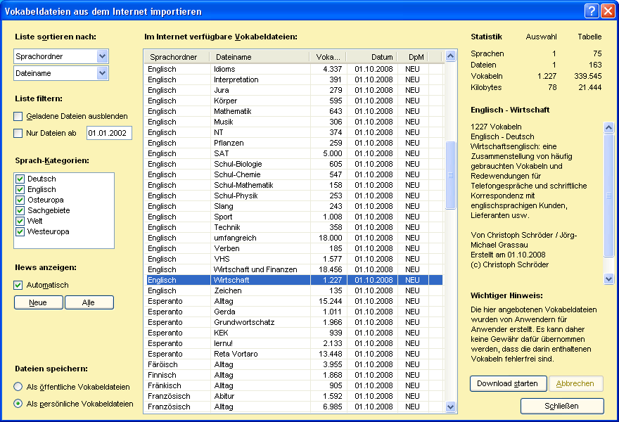
Task: Uncheck the Deutsch language category
Action: click(x=20, y=179)
